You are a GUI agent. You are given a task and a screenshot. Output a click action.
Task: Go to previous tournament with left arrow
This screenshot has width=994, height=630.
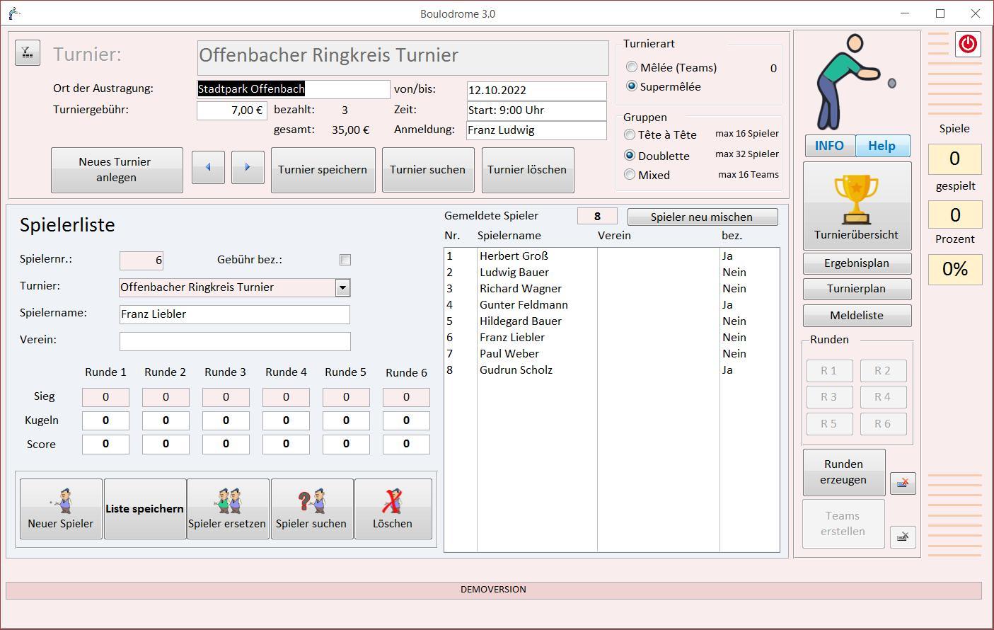[208, 168]
